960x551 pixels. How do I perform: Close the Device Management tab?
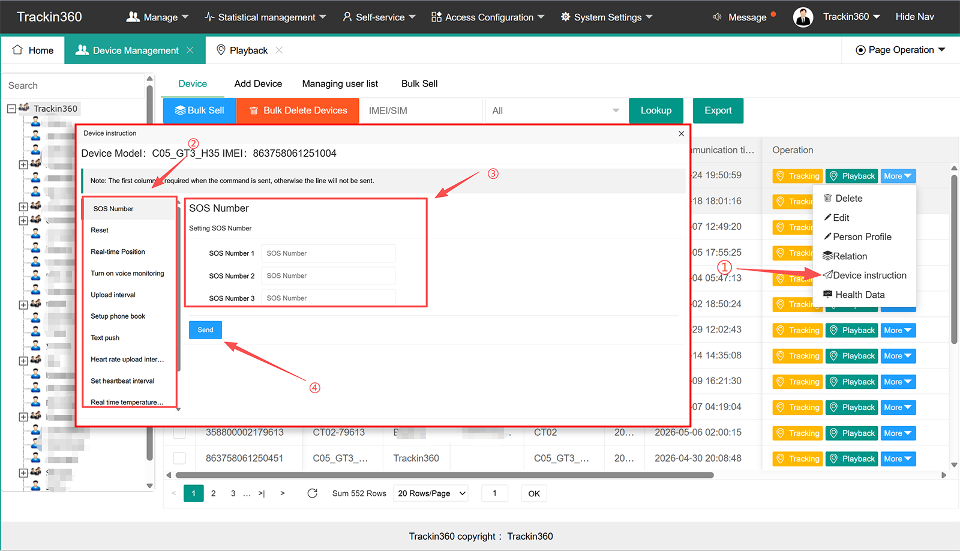(190, 50)
